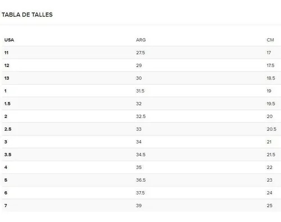Screen dimensions: 281x222
Task: Click the 22 CM value
Action: coord(270,168)
